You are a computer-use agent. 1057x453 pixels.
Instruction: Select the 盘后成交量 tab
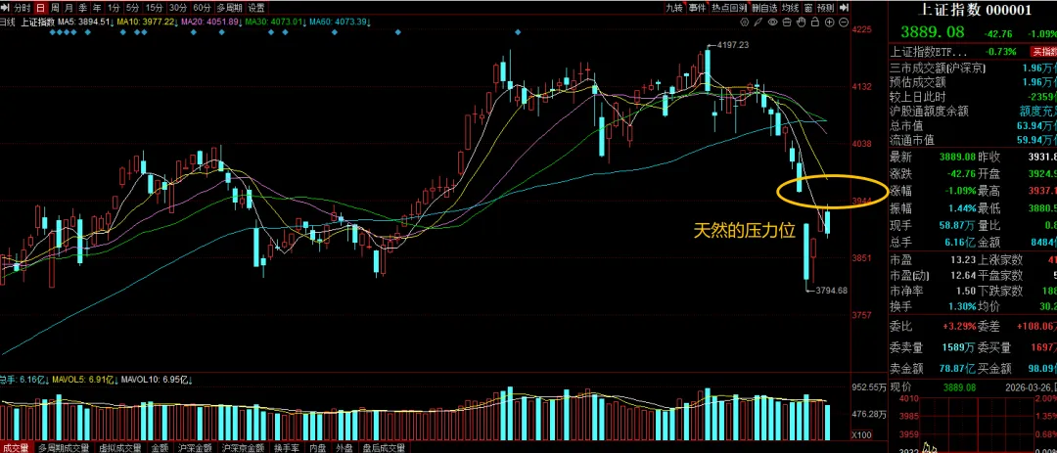pyautogui.click(x=383, y=447)
